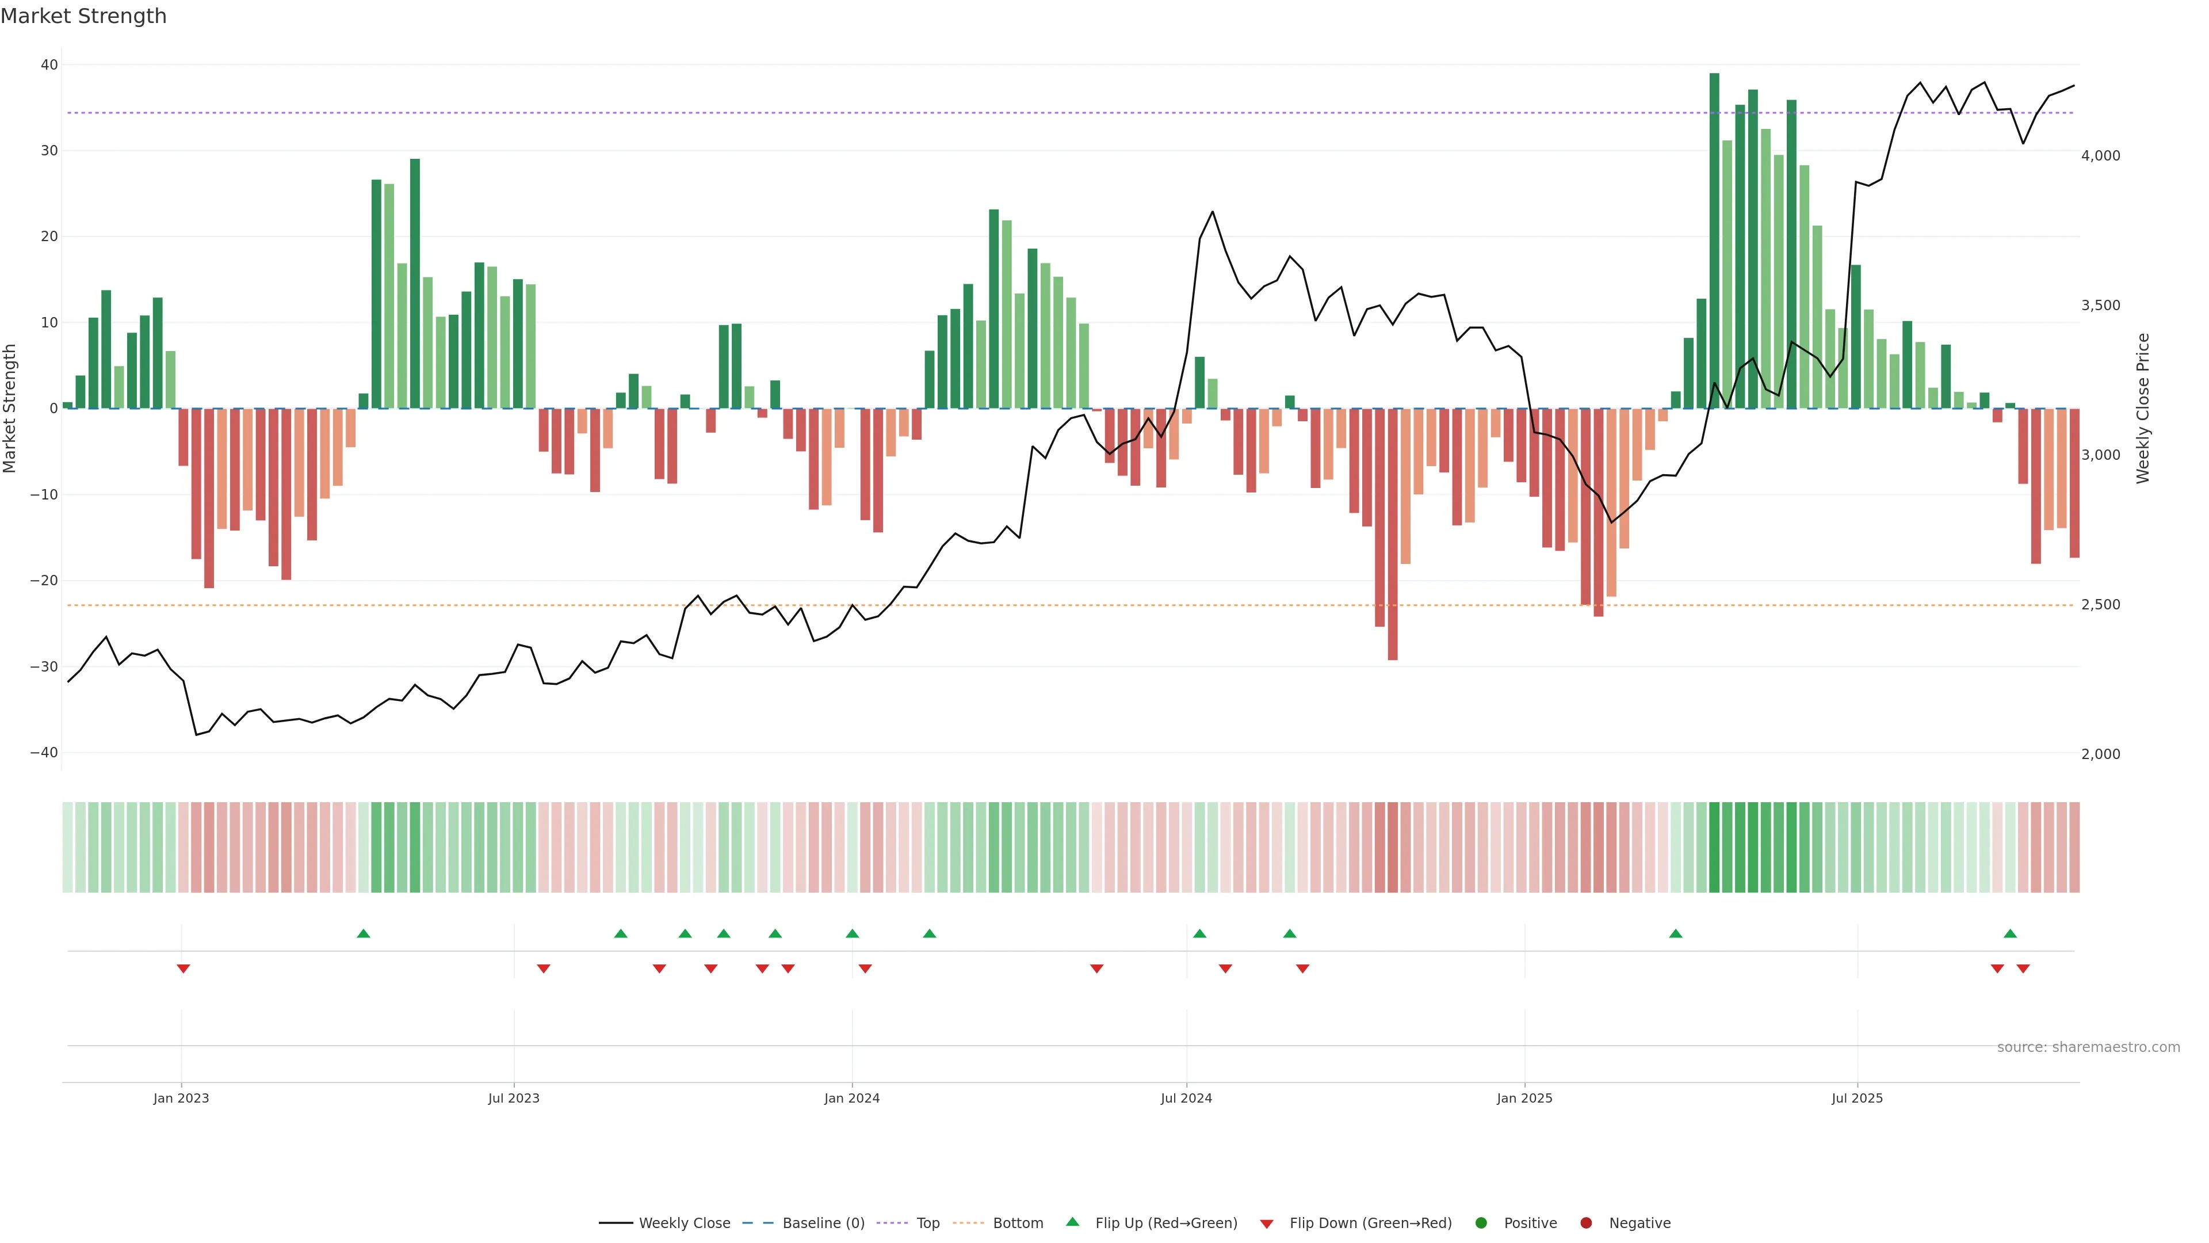Toggle the Bottom legend entry
Screen dimensions: 2209x1243
click(x=1018, y=1222)
